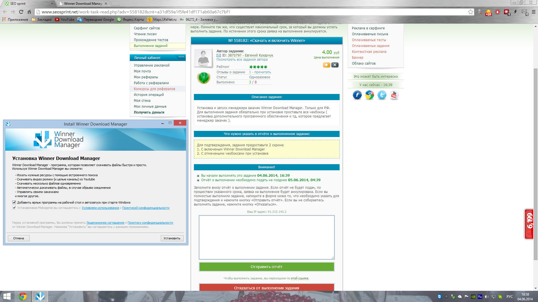Viewport: 538px width, 302px height.
Task: Open Контекстная реклама link on right
Action: pyautogui.click(x=369, y=52)
